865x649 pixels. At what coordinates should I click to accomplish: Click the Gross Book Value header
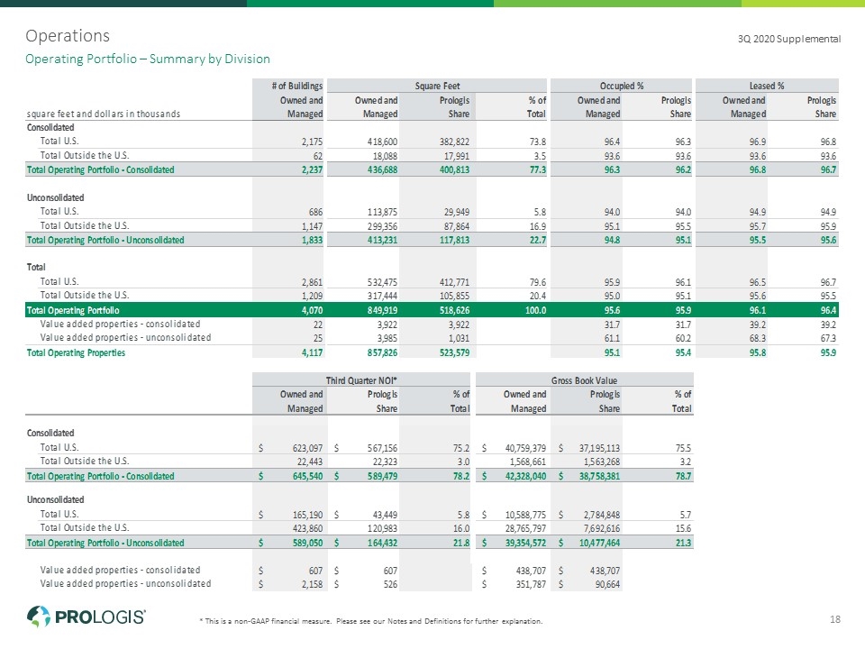point(584,380)
